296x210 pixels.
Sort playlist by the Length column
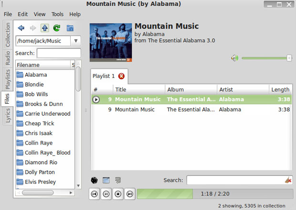tap(281, 89)
